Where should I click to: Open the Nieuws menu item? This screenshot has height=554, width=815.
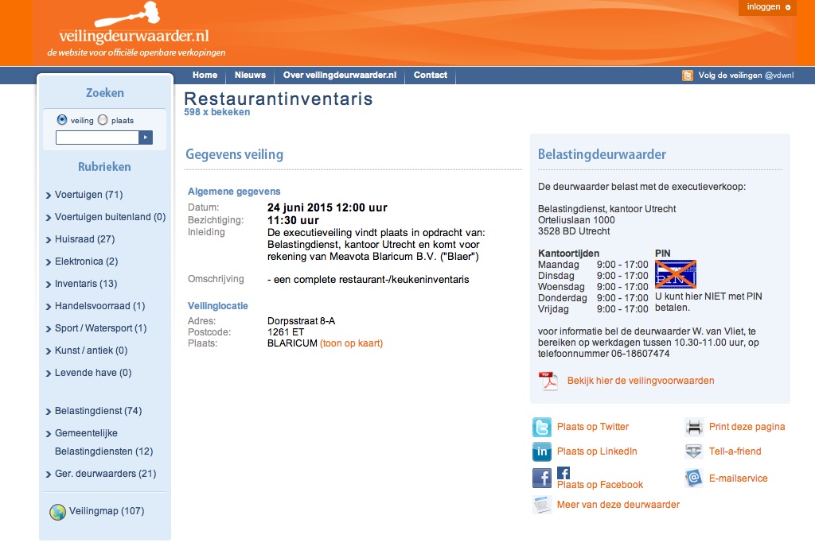[250, 76]
